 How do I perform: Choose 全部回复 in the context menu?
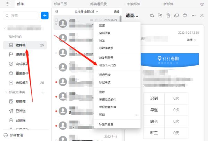tap(117, 33)
